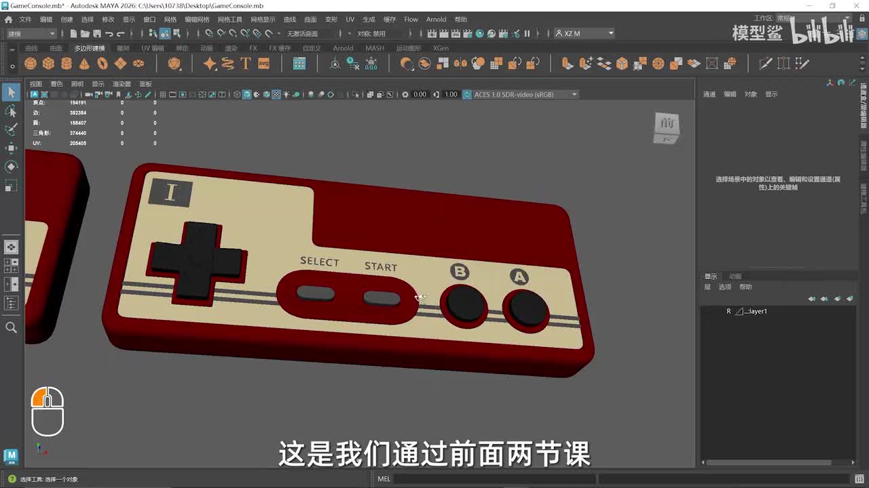Toggle textured display checker icon
This screenshot has height=488, width=869.
(x=276, y=94)
